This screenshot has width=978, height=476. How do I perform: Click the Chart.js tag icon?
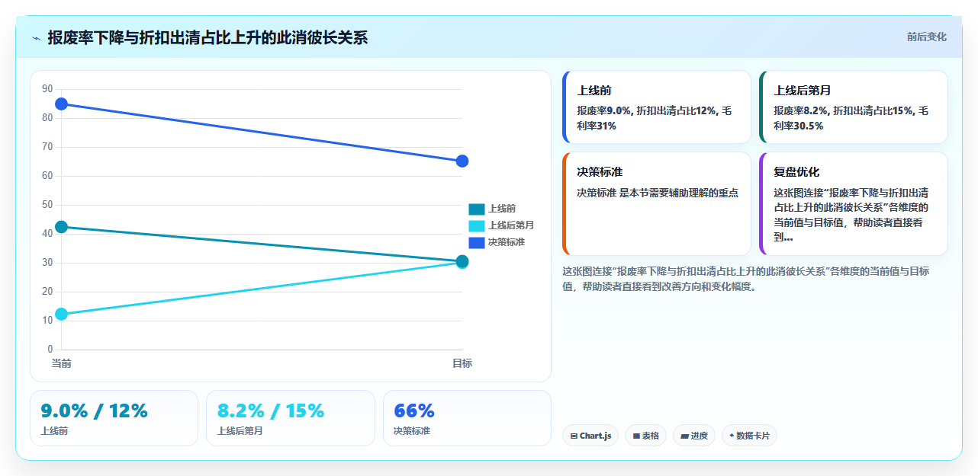[x=574, y=436]
